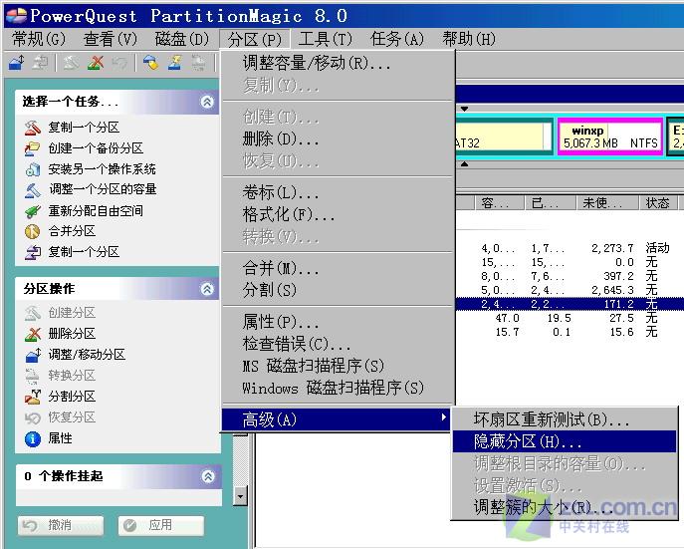Viewport: 684px width, 549px height.
Task: Click icon beside 重新分配自由空间
Action: pos(32,211)
